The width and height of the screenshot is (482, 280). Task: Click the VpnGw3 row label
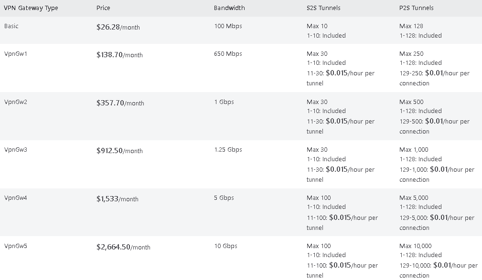(x=16, y=150)
